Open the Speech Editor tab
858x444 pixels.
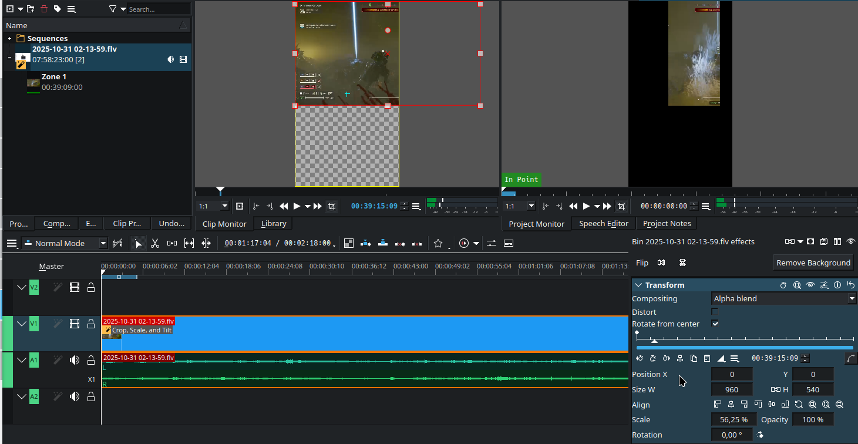tap(603, 224)
